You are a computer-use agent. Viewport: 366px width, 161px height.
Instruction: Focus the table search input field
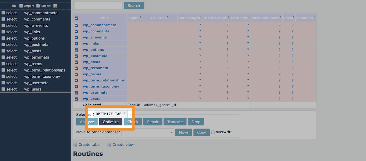(x=99, y=5)
